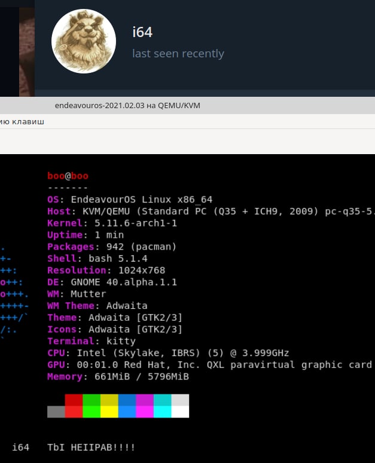Image resolution: width=375 pixels, height=463 pixels.
Task: Open the i64 panda profile avatar
Action: 84,41
